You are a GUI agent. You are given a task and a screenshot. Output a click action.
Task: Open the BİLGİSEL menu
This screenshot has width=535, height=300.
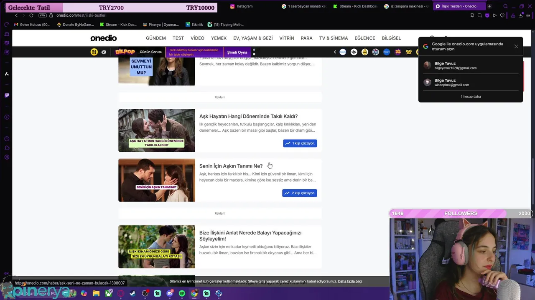[x=391, y=38]
